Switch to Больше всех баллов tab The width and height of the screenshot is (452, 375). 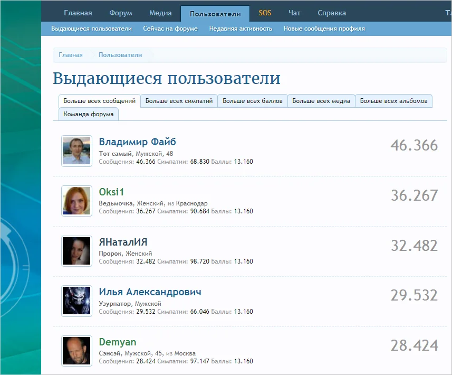[253, 101]
